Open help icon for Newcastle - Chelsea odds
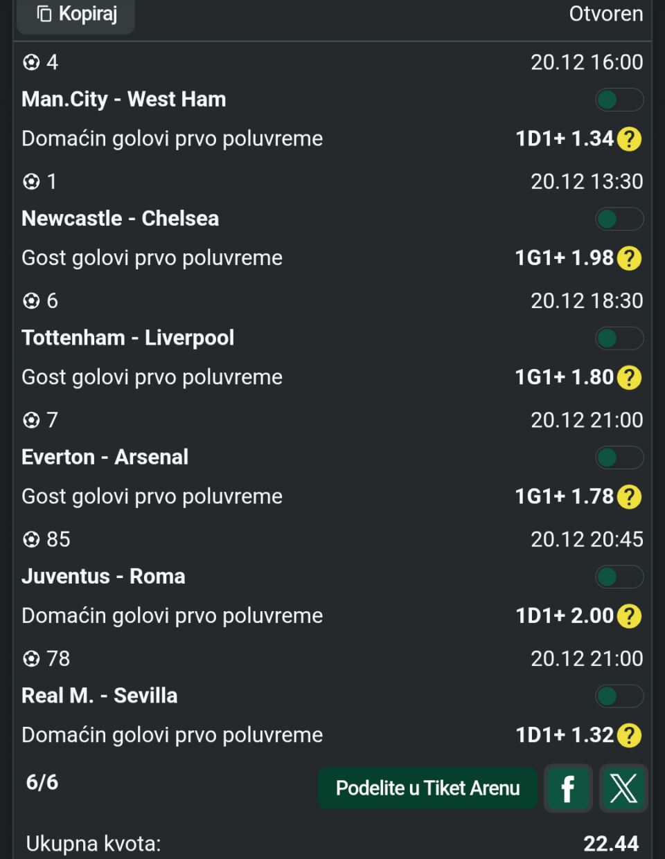Viewport: 665px width, 859px height. (x=629, y=258)
